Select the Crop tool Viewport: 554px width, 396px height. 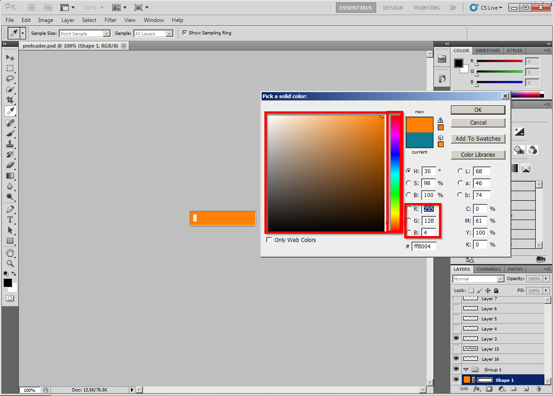pyautogui.click(x=10, y=100)
